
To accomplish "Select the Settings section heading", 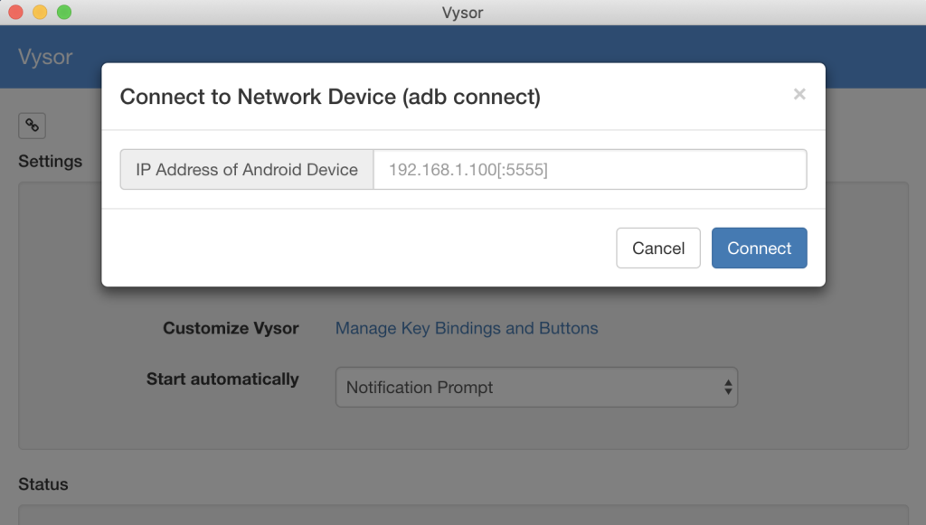I will pos(51,161).
